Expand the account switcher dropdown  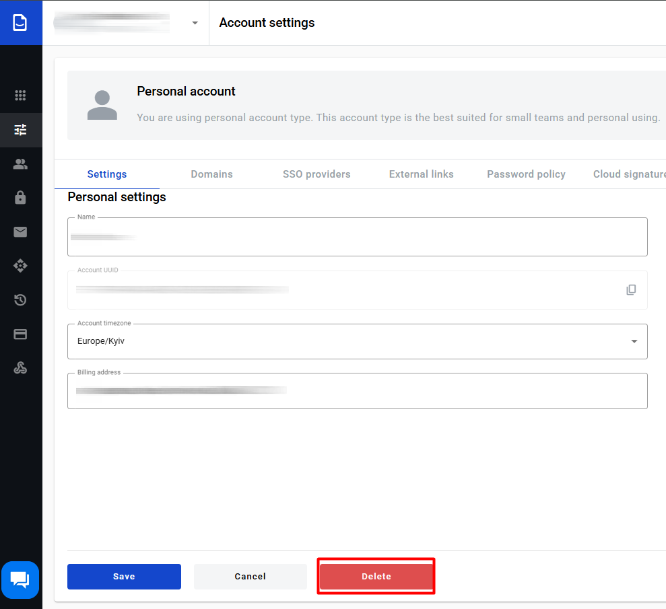pyautogui.click(x=195, y=23)
